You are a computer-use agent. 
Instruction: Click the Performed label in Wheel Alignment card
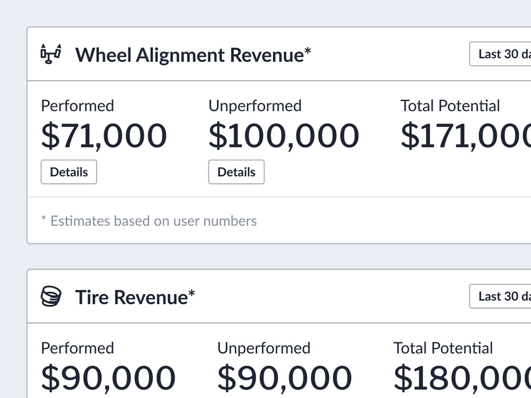pyautogui.click(x=77, y=106)
